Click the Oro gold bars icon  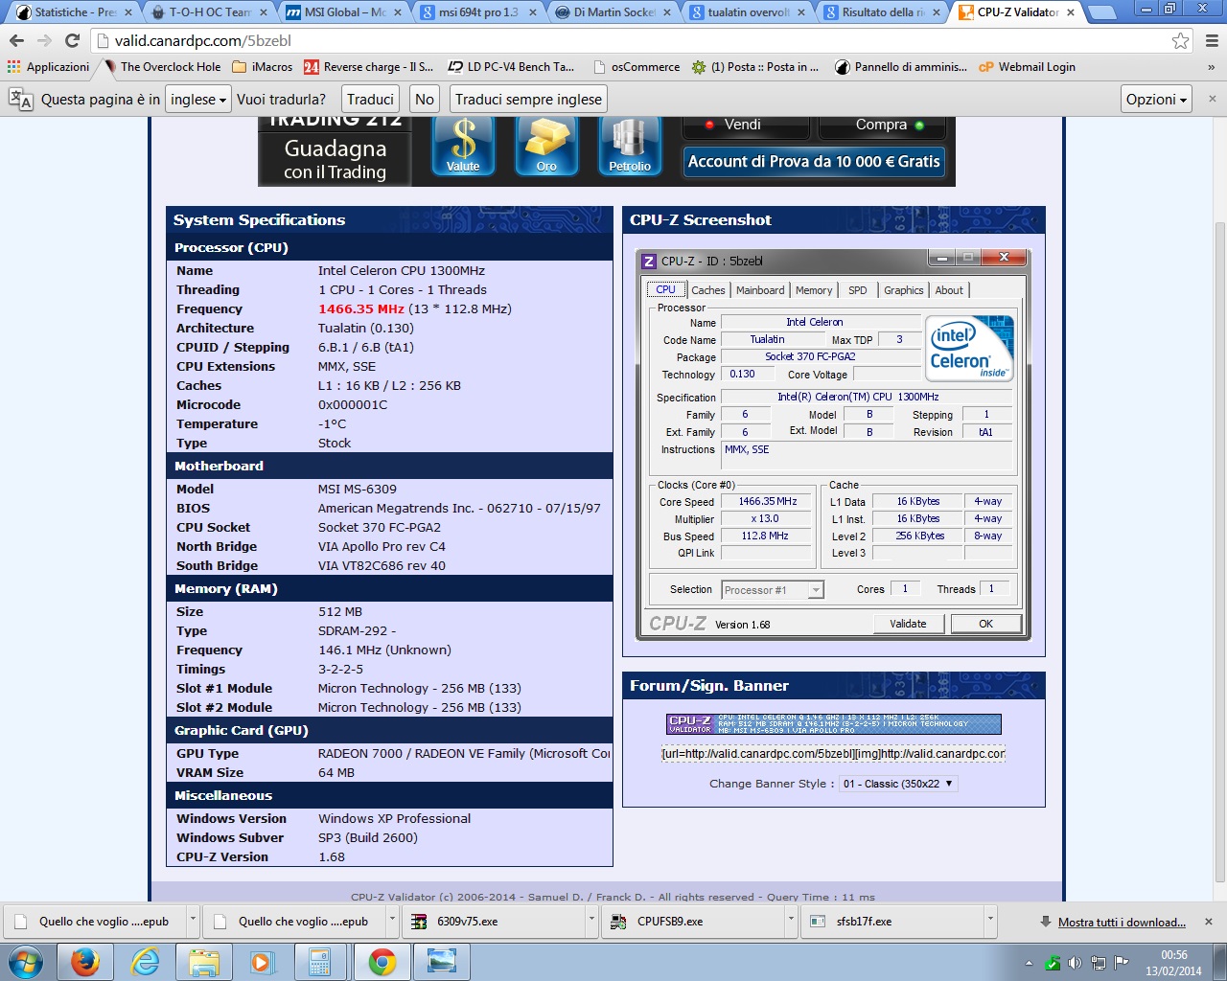tap(546, 146)
